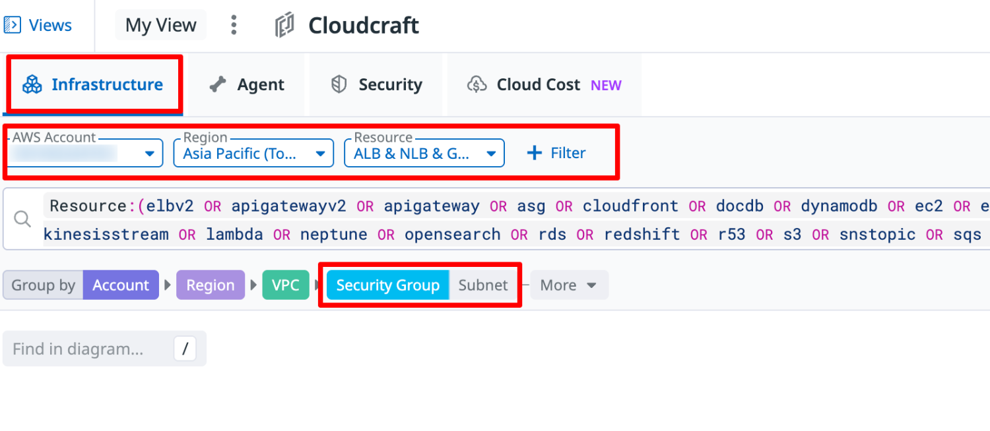Click the Group by label

tap(43, 285)
